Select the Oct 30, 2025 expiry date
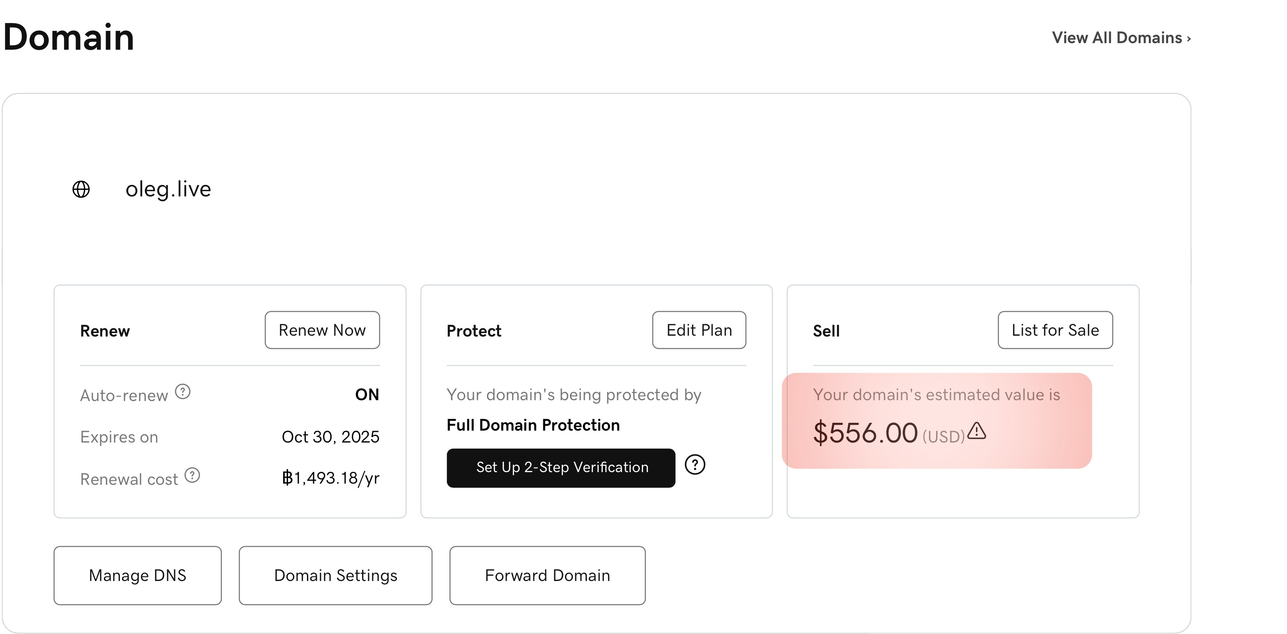The height and width of the screenshot is (634, 1287). pos(331,437)
